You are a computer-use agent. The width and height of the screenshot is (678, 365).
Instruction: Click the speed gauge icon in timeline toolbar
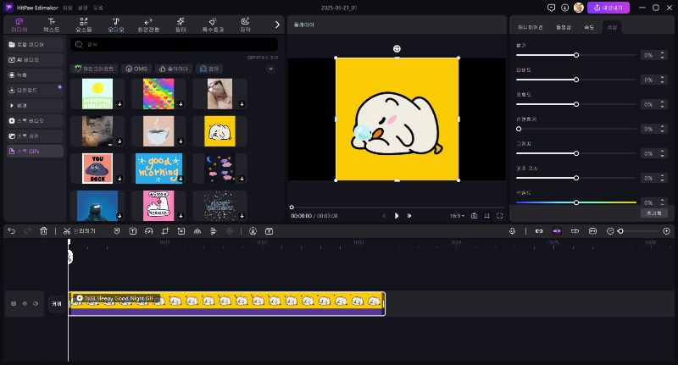point(149,231)
